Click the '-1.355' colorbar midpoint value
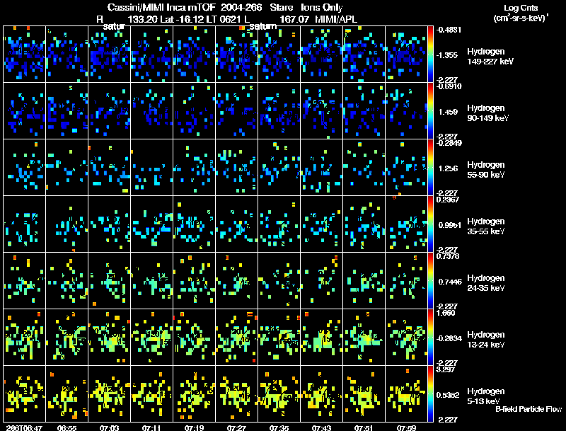Viewport: 566px width, 431px height. (x=448, y=55)
